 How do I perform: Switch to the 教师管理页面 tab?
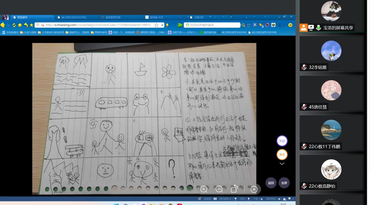click(x=113, y=17)
